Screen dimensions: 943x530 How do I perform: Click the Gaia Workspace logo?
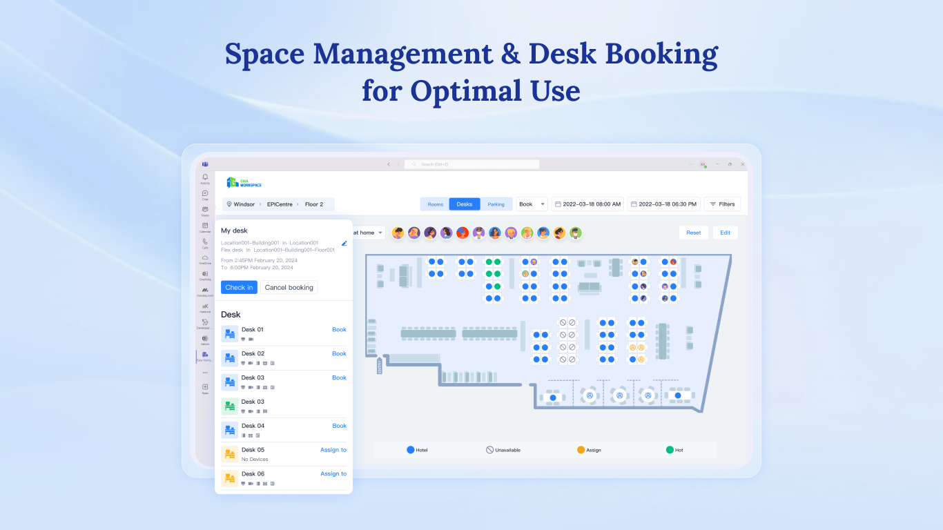pyautogui.click(x=244, y=183)
